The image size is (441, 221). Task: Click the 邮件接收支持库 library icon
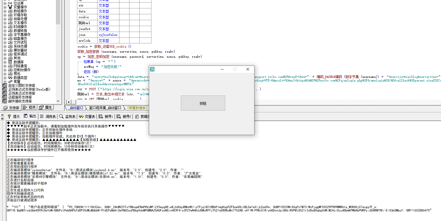pyautogui.click(x=5, y=101)
